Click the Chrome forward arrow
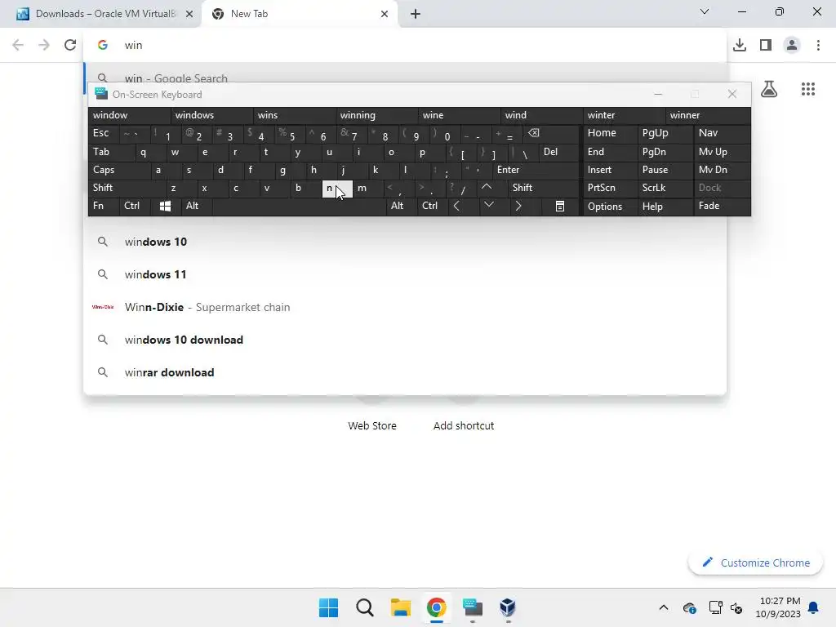The width and height of the screenshot is (836, 627). pos(44,46)
